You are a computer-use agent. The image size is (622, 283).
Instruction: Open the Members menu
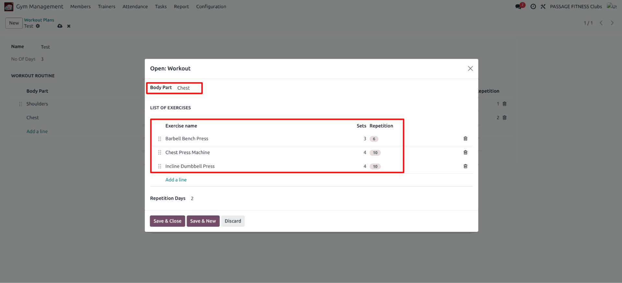pos(80,6)
